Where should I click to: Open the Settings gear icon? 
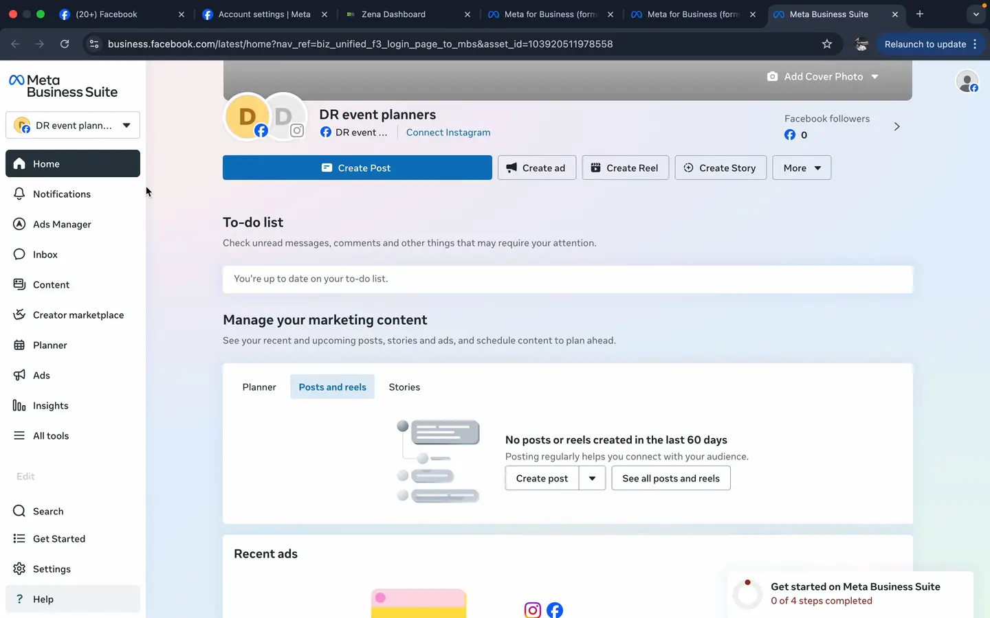coord(19,569)
